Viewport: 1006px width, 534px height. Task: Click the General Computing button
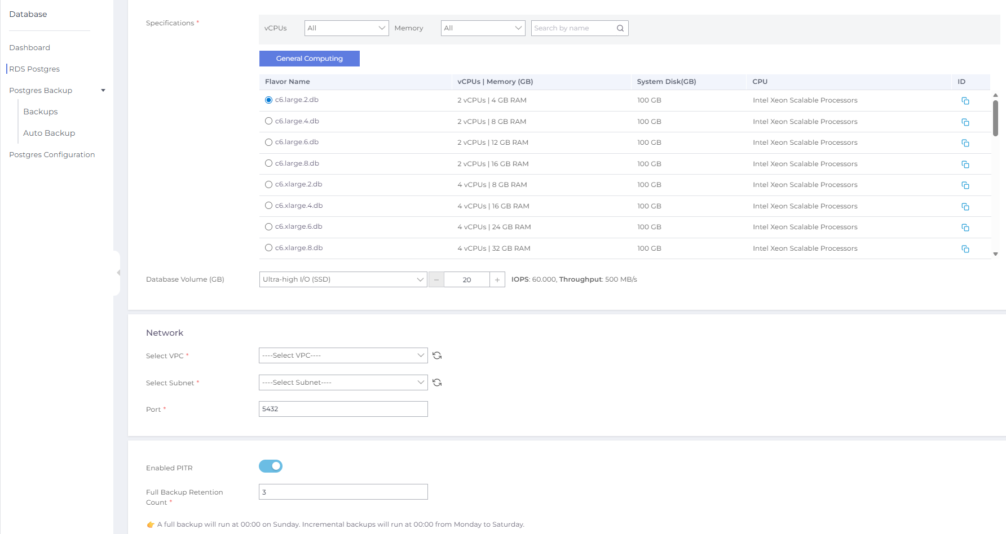309,59
